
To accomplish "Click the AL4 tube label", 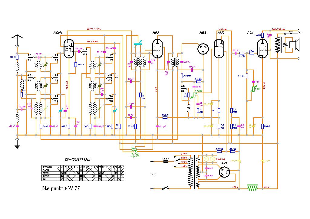I will 250,33.
